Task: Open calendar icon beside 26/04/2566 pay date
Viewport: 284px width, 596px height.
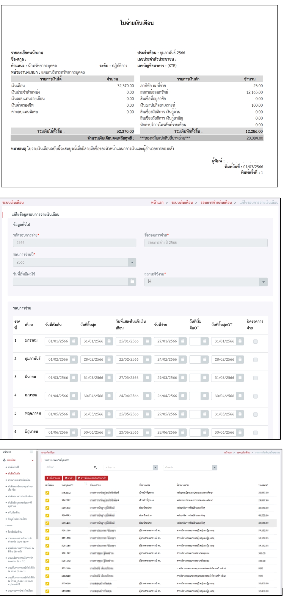Action: click(x=183, y=396)
